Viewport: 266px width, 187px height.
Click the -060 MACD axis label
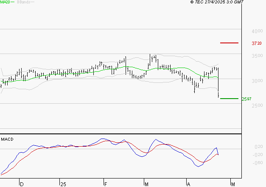tap(258, 163)
